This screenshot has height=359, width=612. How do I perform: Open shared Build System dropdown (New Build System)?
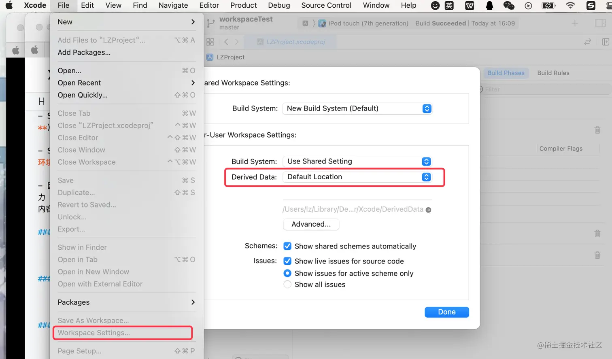coord(357,108)
